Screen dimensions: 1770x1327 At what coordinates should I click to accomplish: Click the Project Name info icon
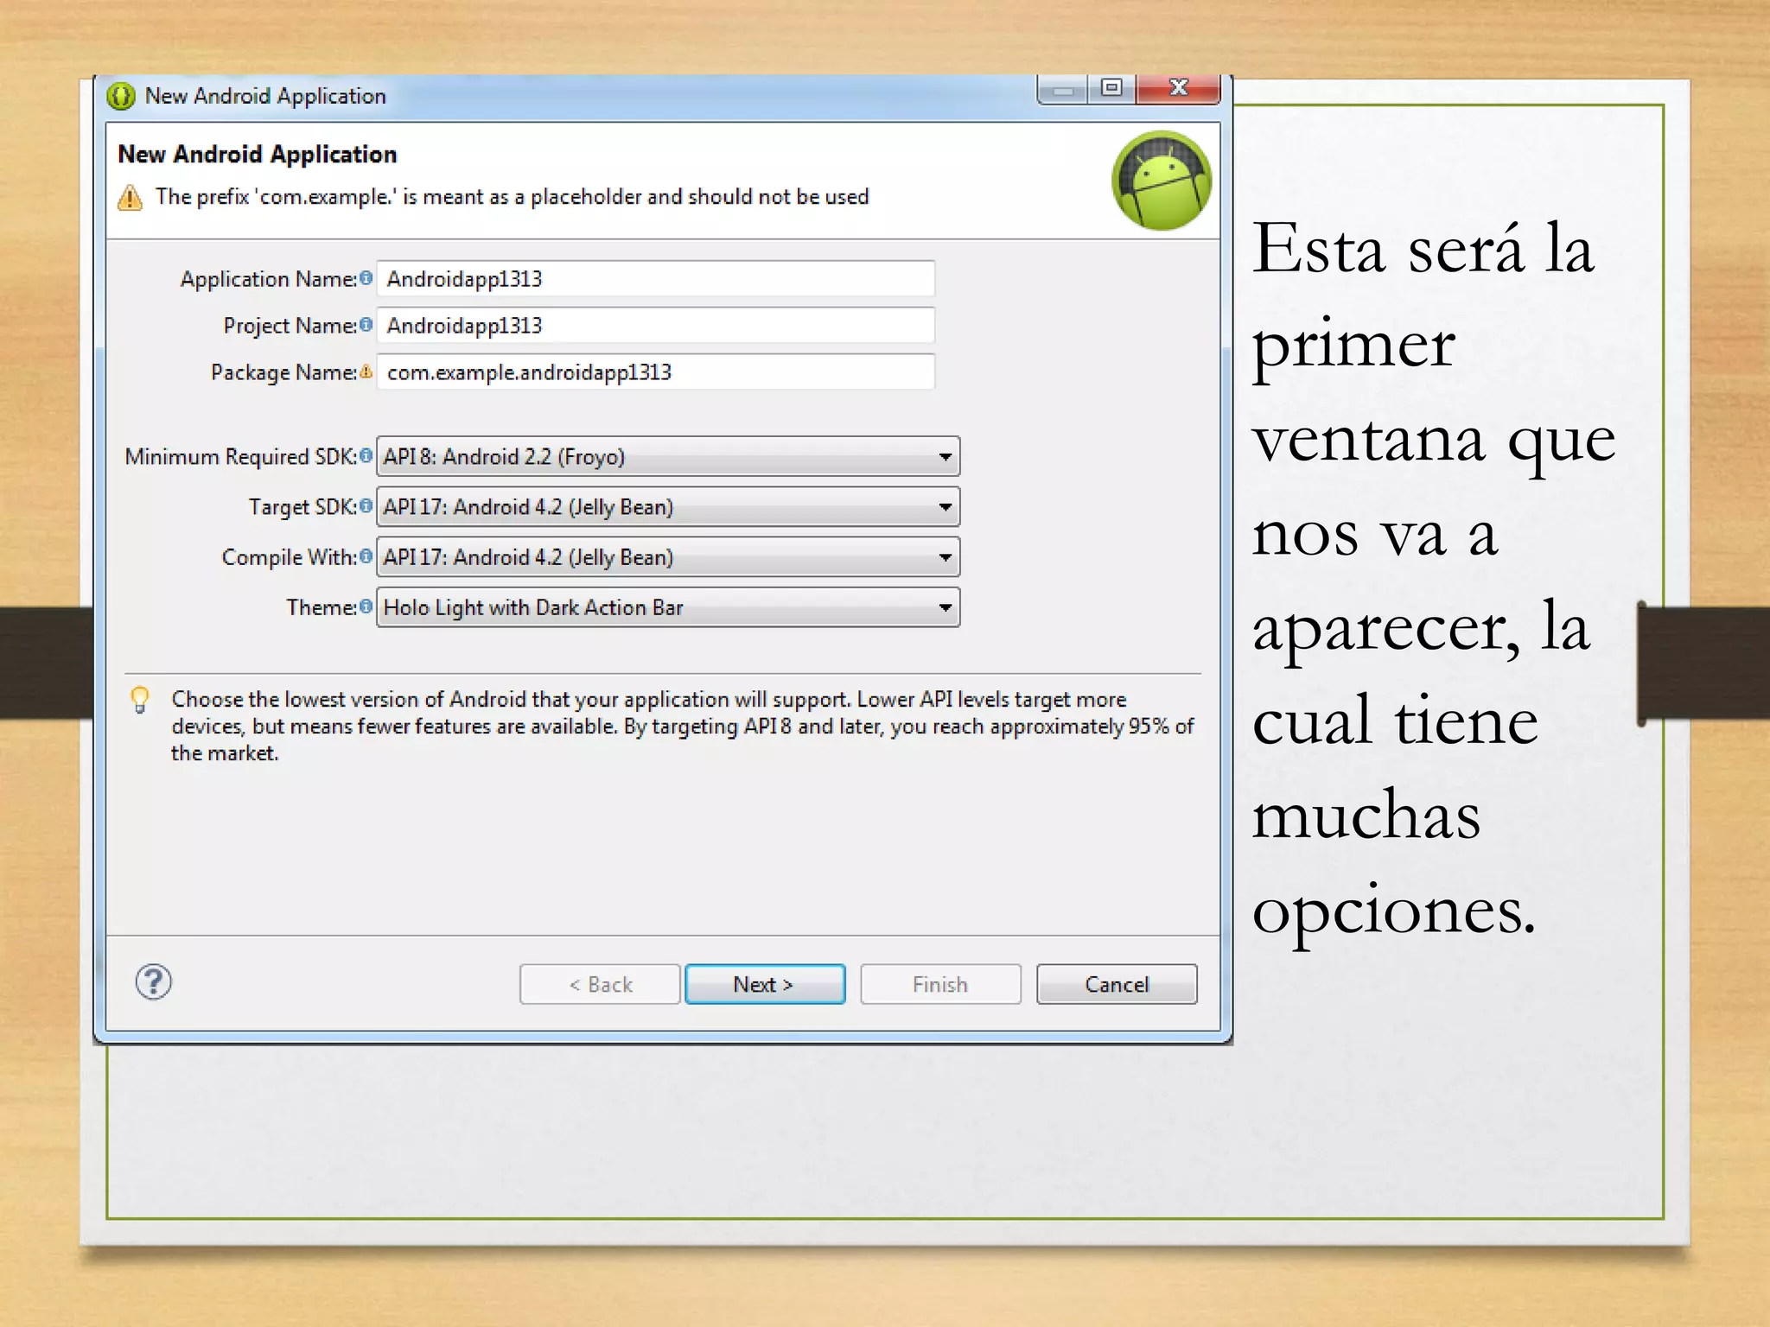point(366,325)
